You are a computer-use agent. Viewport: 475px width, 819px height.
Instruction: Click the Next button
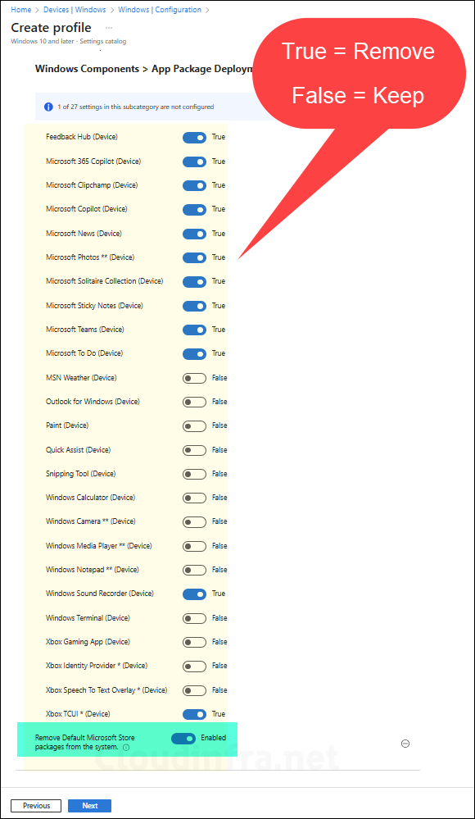[x=90, y=805]
